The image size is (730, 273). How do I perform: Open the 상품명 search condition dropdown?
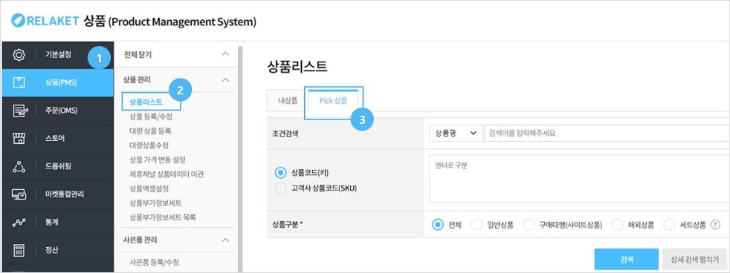[x=455, y=133]
